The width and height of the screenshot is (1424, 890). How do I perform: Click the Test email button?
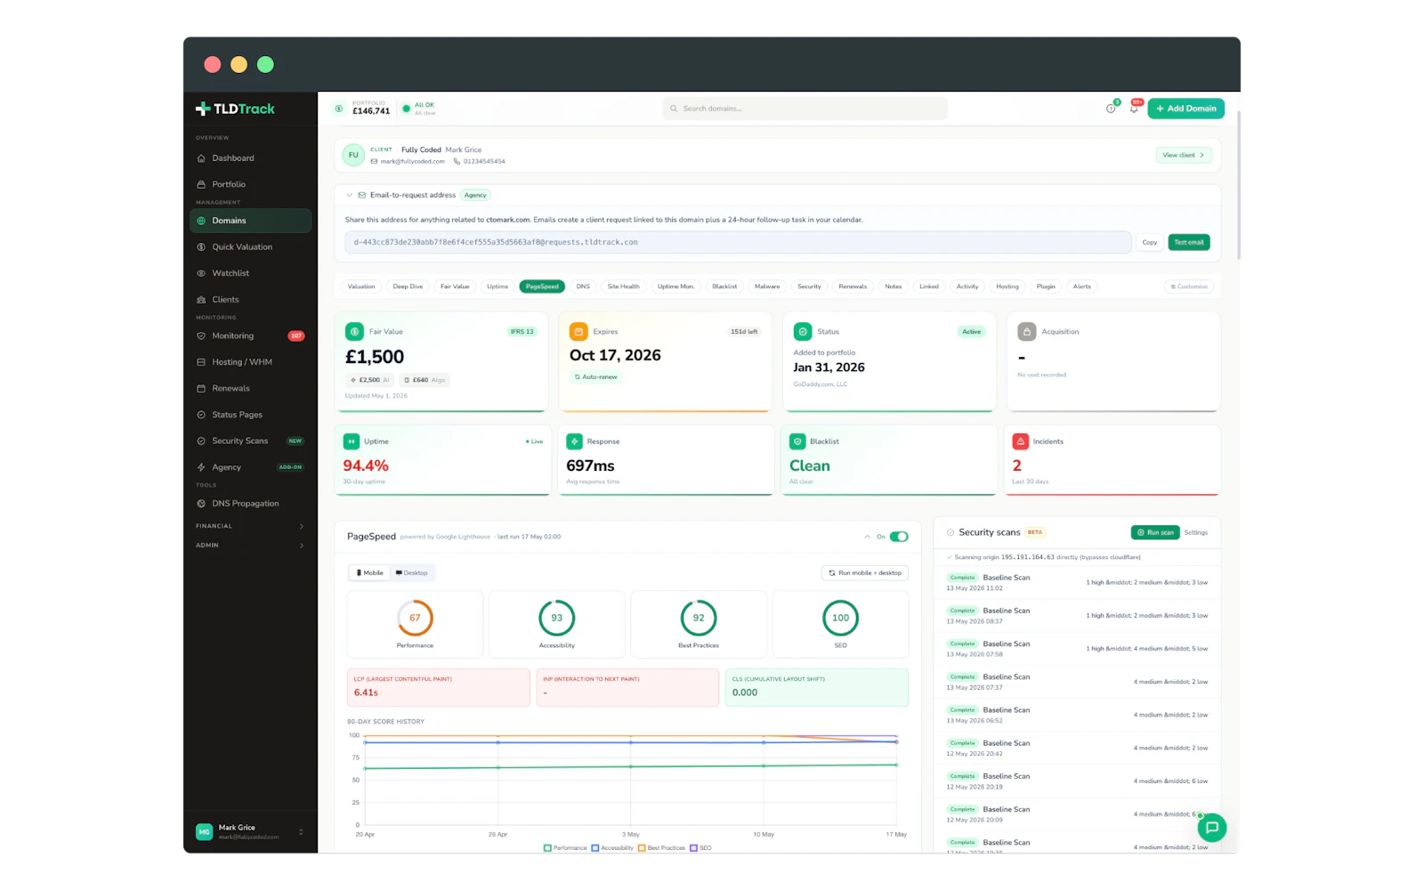pos(1189,242)
